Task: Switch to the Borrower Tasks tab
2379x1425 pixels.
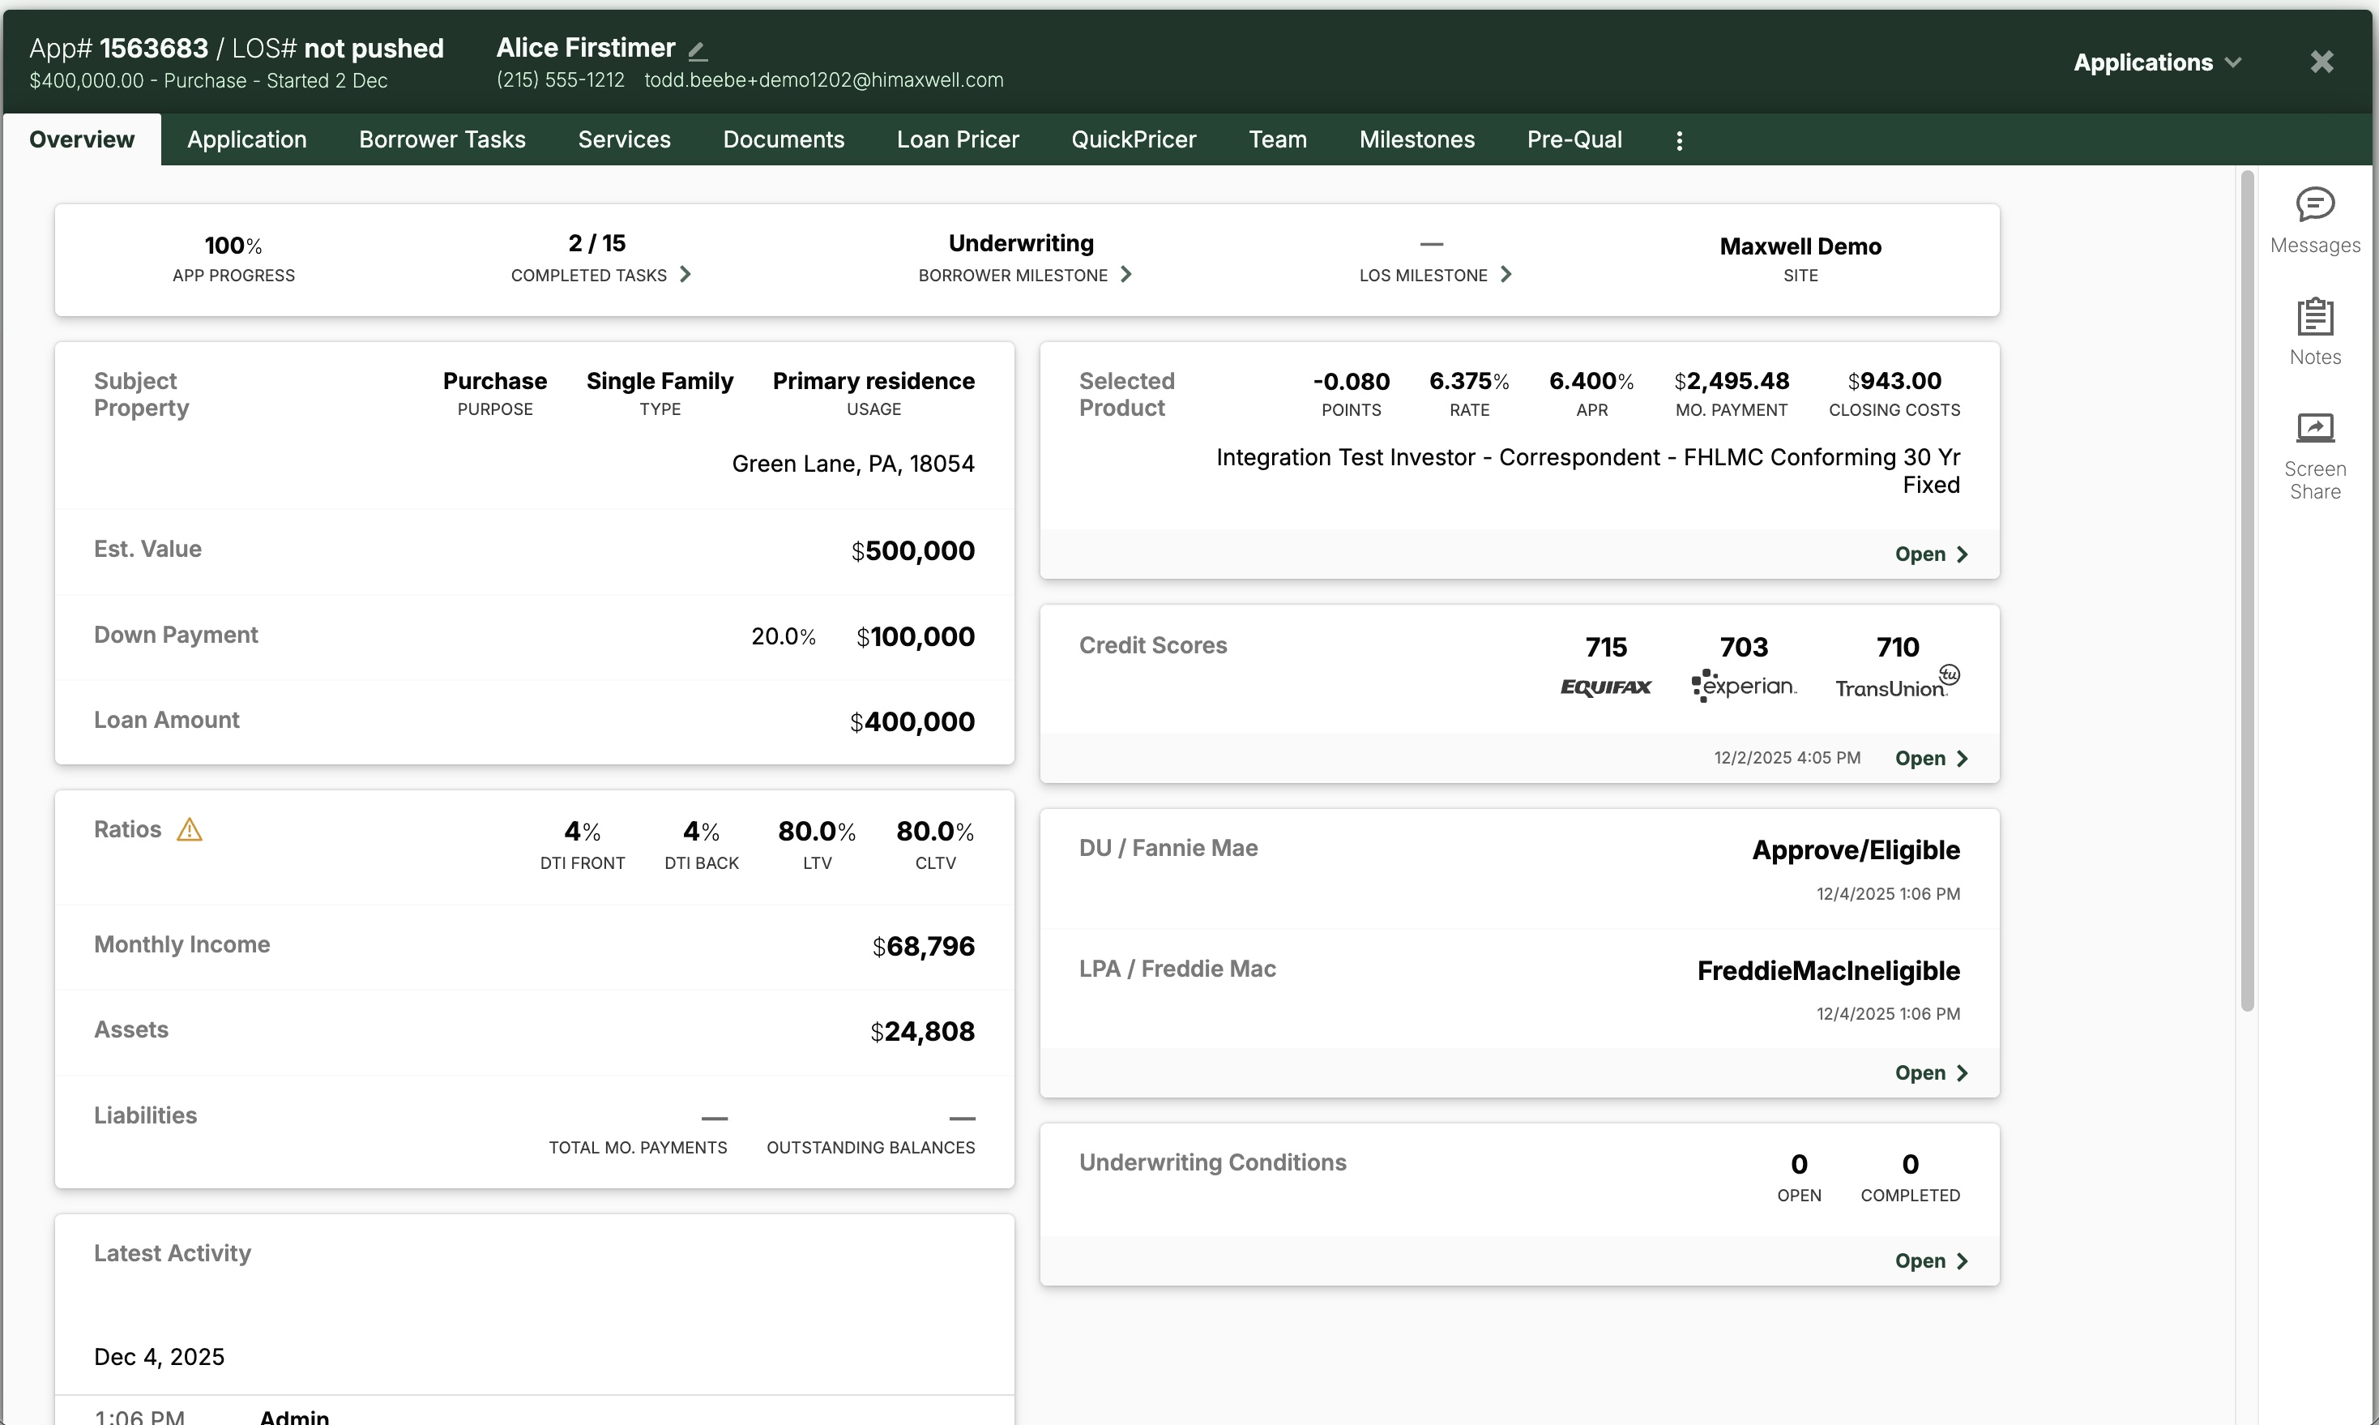Action: pos(442,140)
